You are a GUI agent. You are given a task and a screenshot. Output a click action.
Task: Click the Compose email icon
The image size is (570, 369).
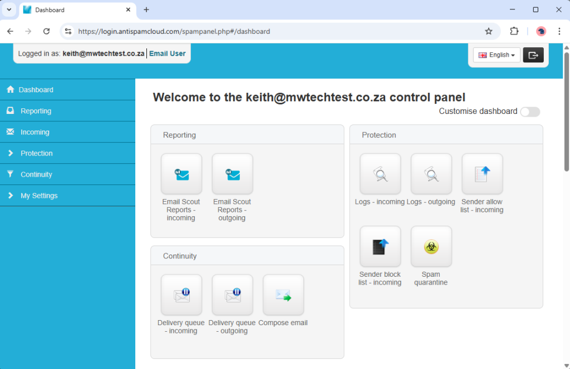click(283, 295)
